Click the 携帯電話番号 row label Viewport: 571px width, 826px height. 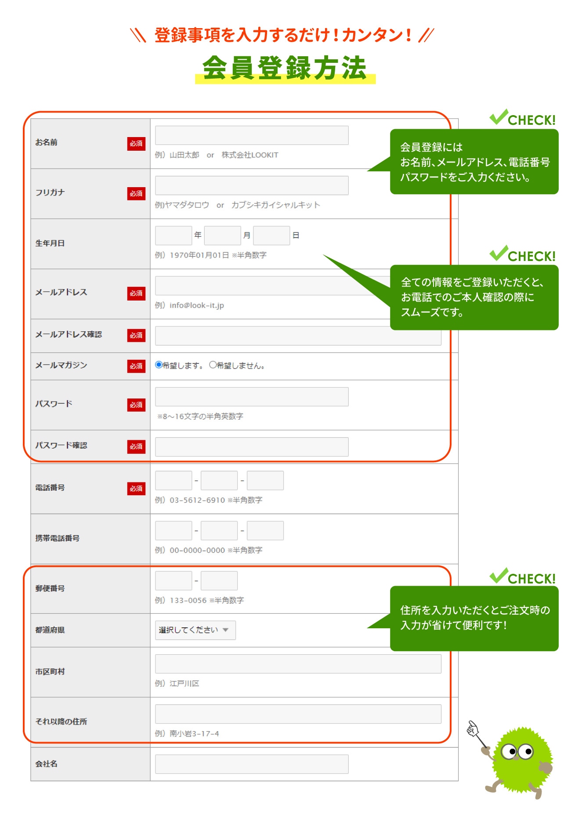[58, 538]
